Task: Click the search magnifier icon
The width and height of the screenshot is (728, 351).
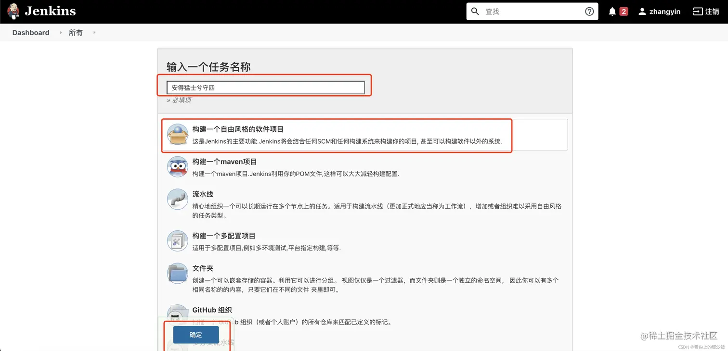Action: click(x=475, y=11)
